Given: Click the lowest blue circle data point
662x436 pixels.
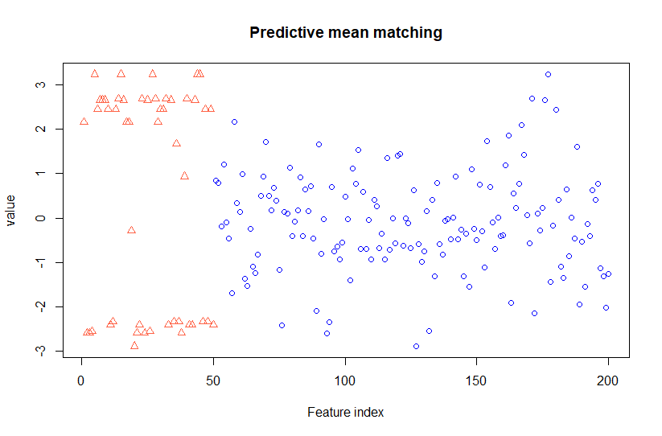Looking at the screenshot, I should tap(416, 346).
